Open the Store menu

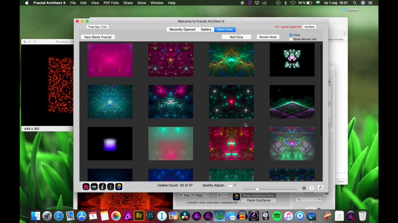[x=141, y=3]
